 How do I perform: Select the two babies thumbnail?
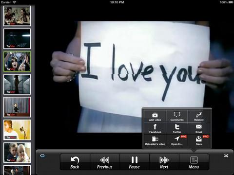pyautogui.click(x=17, y=153)
